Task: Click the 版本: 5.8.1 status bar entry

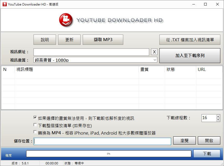Action: coord(20,163)
